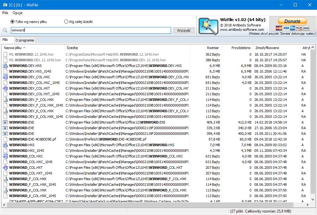Screen dimensions: 317x215
Task: Click exe icon of WINWORD.EXE 399,4 KB
Action: (x=5, y=134)
